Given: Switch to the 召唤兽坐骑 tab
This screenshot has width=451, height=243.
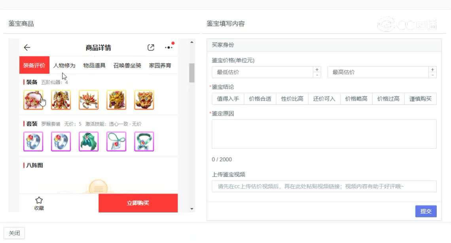Looking at the screenshot, I should tap(127, 65).
